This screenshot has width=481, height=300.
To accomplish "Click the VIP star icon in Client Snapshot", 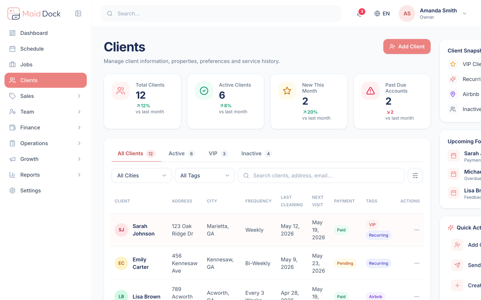I will (453, 64).
